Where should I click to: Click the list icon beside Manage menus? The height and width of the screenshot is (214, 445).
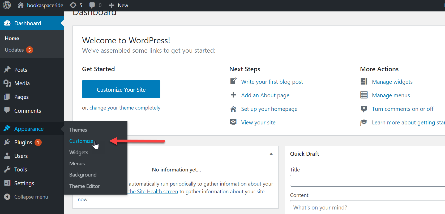pos(364,95)
